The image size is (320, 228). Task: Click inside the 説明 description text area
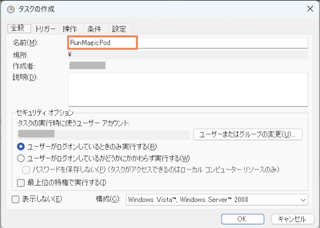(188, 89)
